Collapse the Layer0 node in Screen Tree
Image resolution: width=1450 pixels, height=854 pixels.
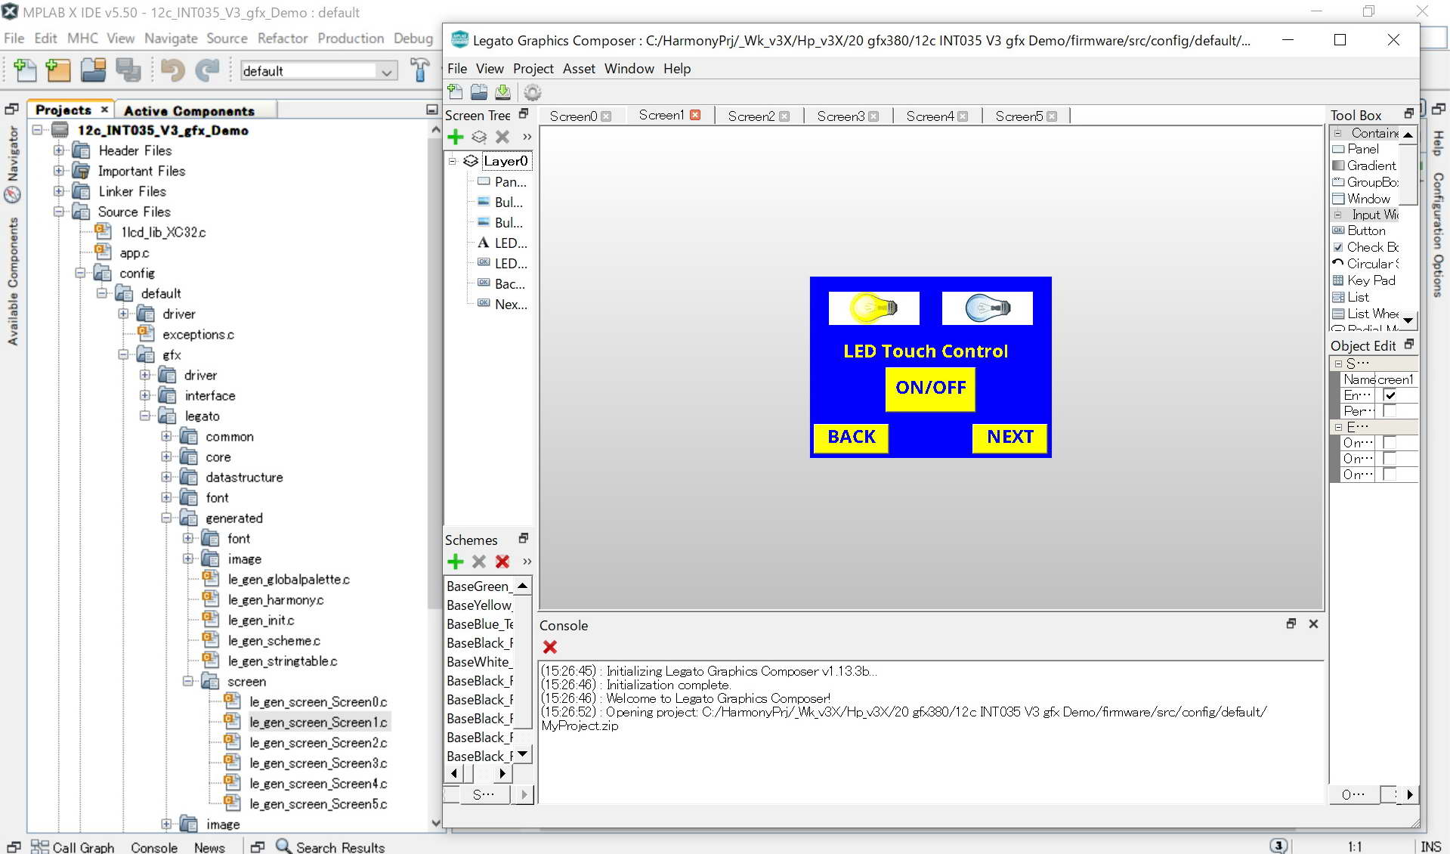pos(453,161)
